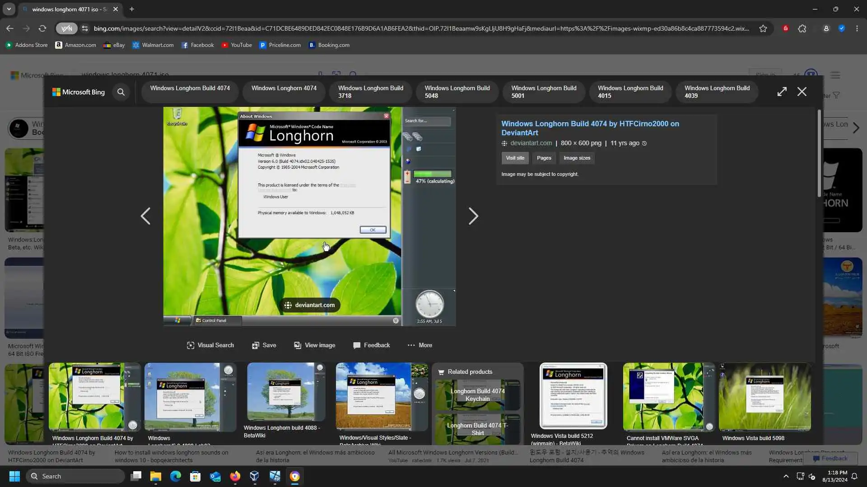The image size is (867, 487).
Task: Open Windows Vista build 5212 thumbnail
Action: 573,395
